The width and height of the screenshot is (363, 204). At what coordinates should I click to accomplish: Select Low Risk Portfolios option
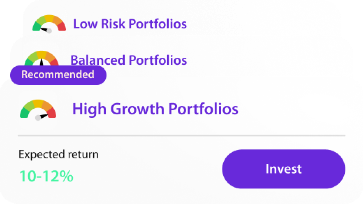click(x=130, y=24)
